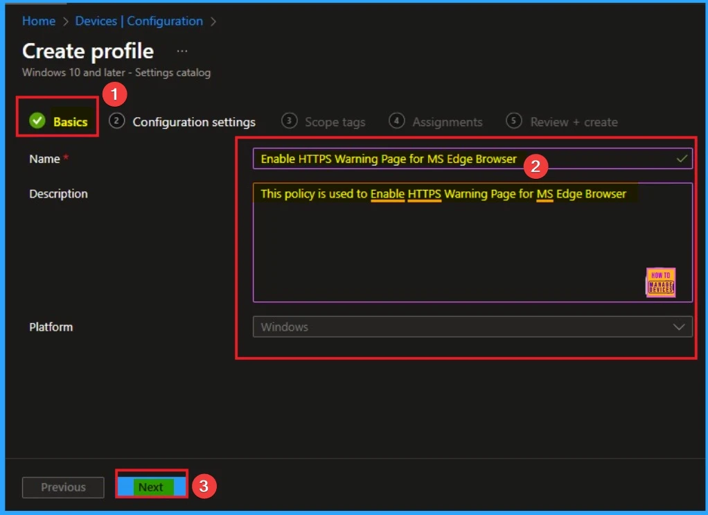Open the ellipsis menu beside Create profile
Screen dimensions: 708x515
click(182, 51)
